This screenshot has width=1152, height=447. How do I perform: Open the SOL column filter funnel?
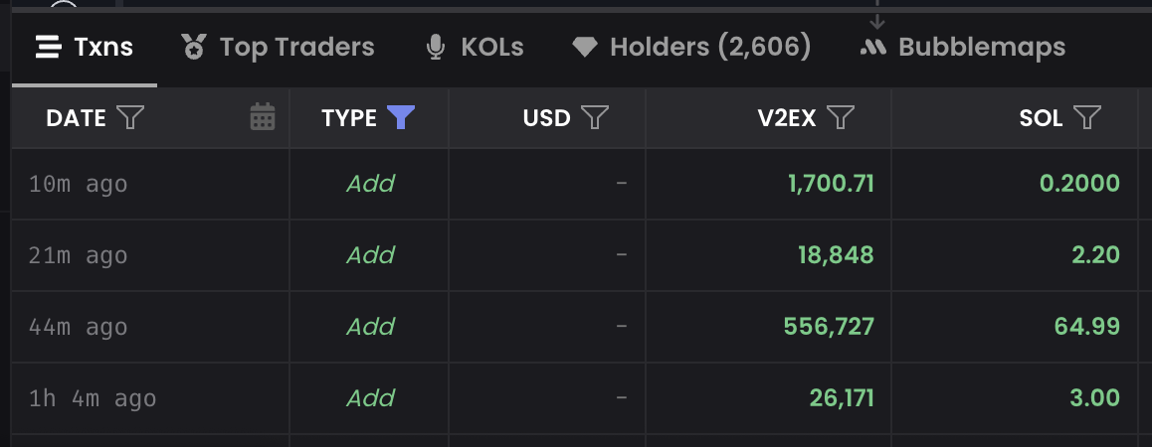(x=1087, y=117)
